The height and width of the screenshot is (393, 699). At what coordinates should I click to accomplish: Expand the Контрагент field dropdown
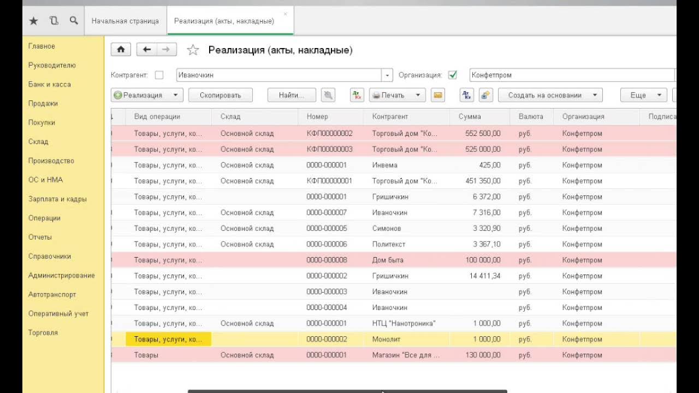click(x=387, y=75)
